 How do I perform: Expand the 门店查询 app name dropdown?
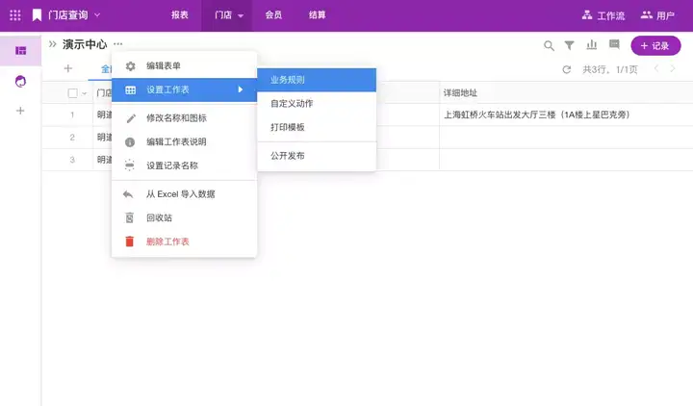pyautogui.click(x=97, y=15)
